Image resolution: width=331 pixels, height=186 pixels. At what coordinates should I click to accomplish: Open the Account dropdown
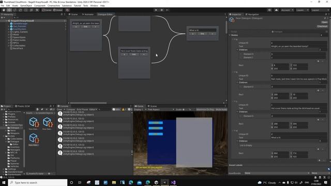point(287,10)
